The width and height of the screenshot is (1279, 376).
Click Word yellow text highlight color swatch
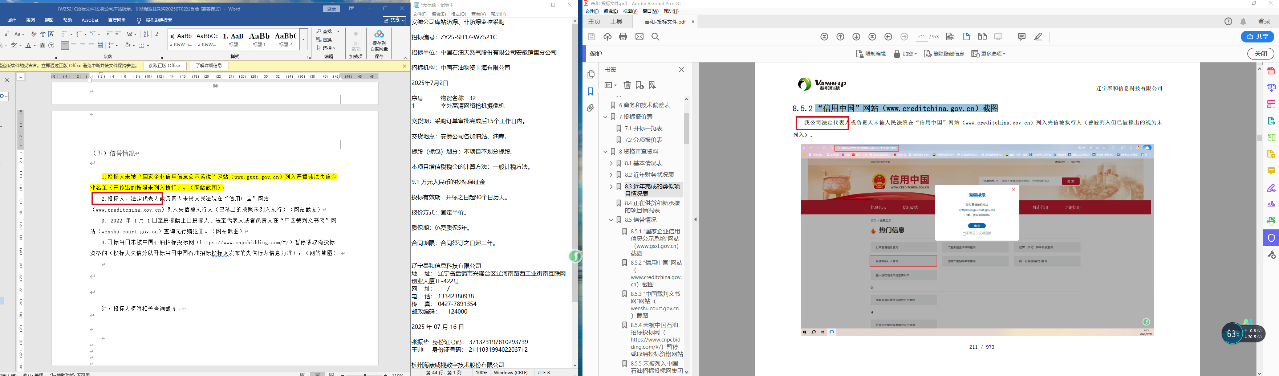click(x=15, y=46)
